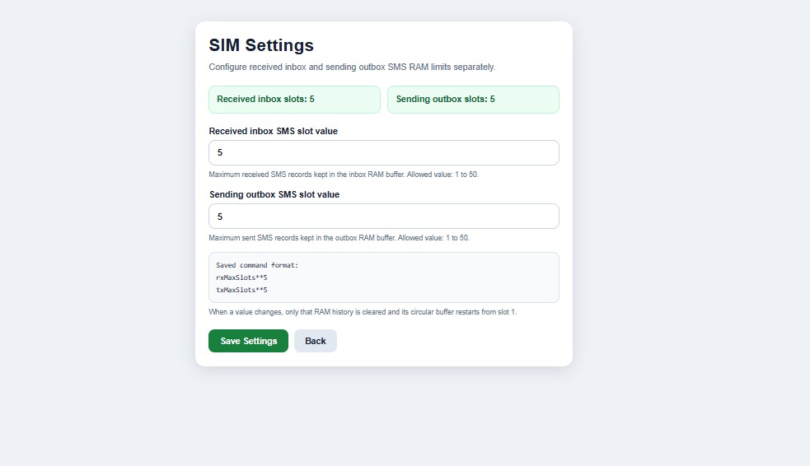
Task: Select the txMaxSlots**5 command line
Action: [241, 290]
